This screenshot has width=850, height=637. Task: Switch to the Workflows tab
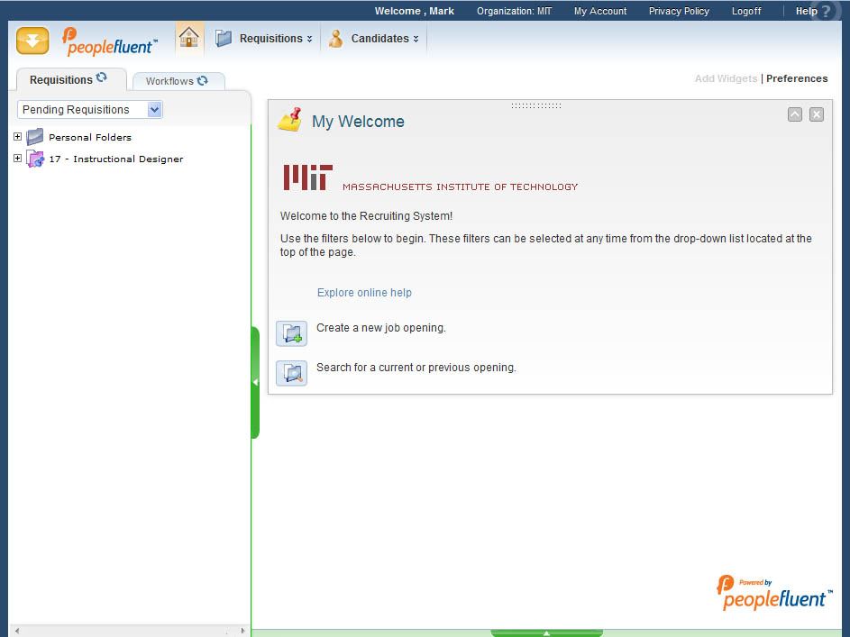tap(169, 81)
